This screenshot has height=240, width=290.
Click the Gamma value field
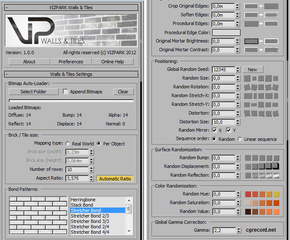(224, 230)
